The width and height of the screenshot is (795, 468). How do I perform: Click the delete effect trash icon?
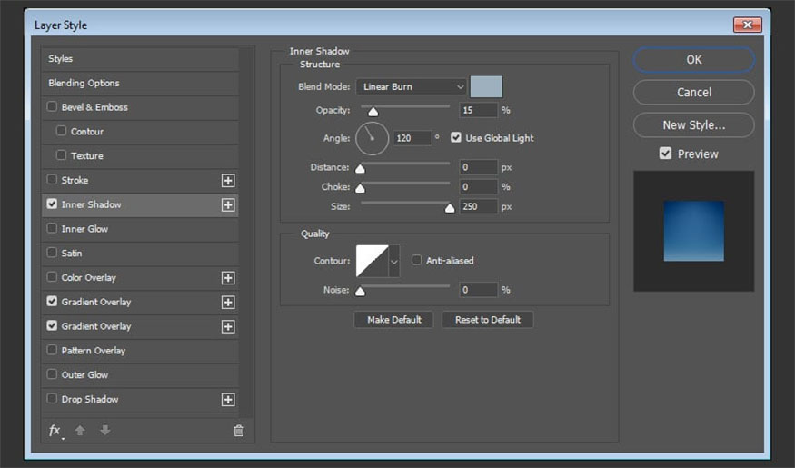pos(239,431)
